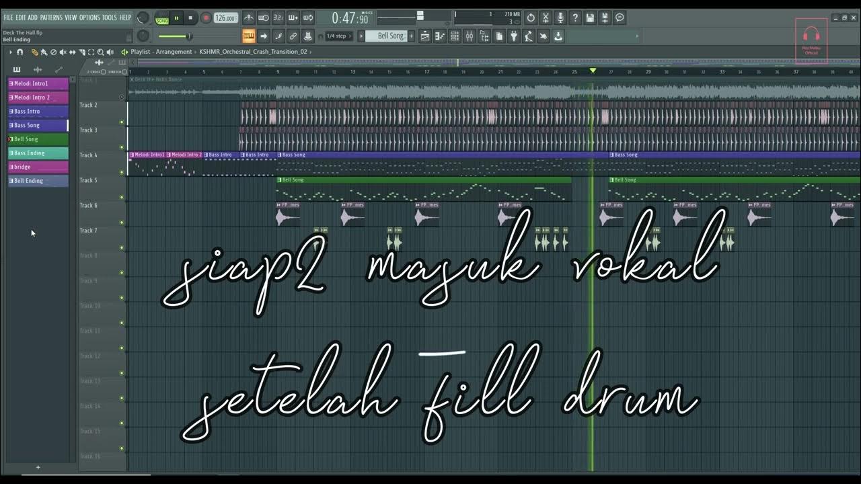Viewport: 861px width, 484px height.
Task: Open the piano roll icon
Action: coord(440,36)
